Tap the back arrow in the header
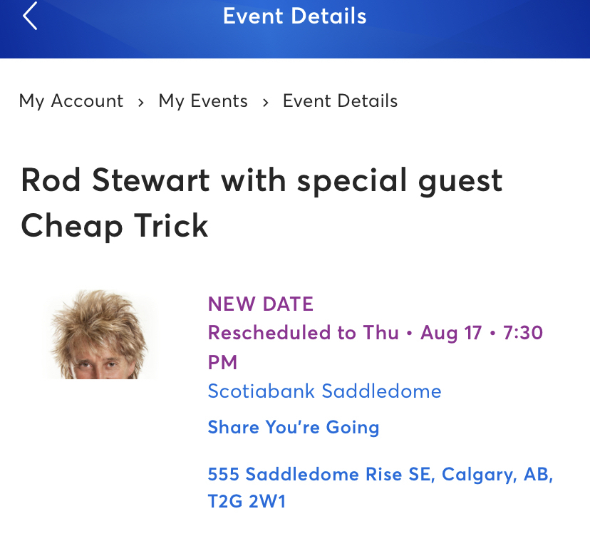The height and width of the screenshot is (551, 590). pos(30,16)
